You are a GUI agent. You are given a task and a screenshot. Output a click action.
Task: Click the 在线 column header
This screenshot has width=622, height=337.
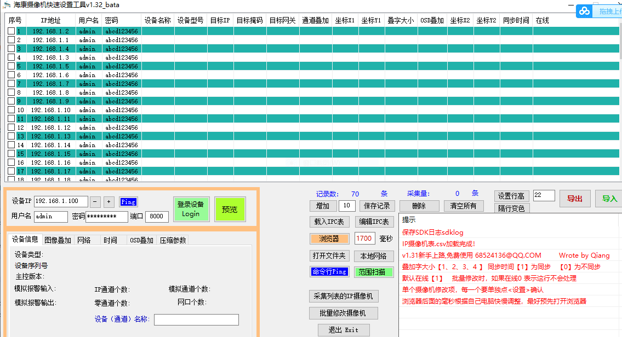[542, 20]
